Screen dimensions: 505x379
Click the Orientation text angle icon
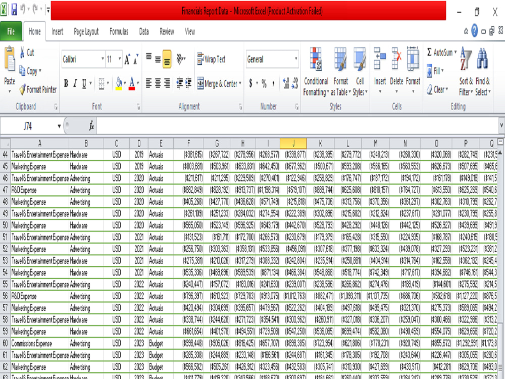180,59
